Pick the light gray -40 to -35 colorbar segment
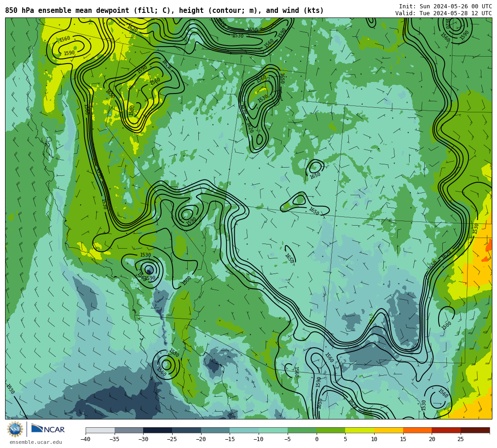 [100, 430]
